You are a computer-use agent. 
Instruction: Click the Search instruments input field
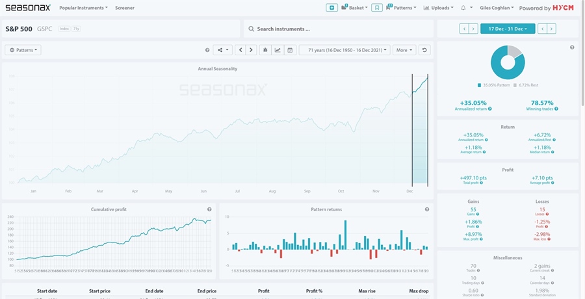tap(339, 29)
